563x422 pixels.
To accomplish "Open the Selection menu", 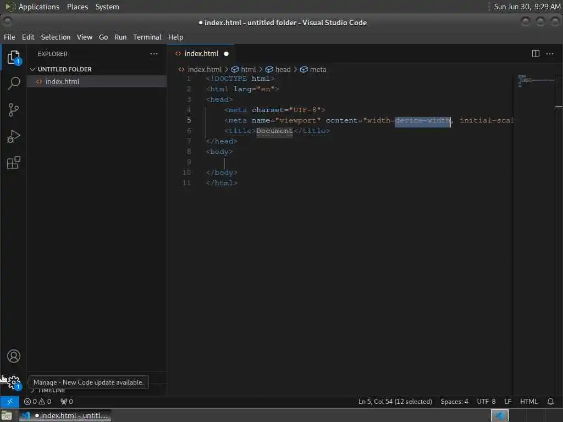I will (56, 37).
